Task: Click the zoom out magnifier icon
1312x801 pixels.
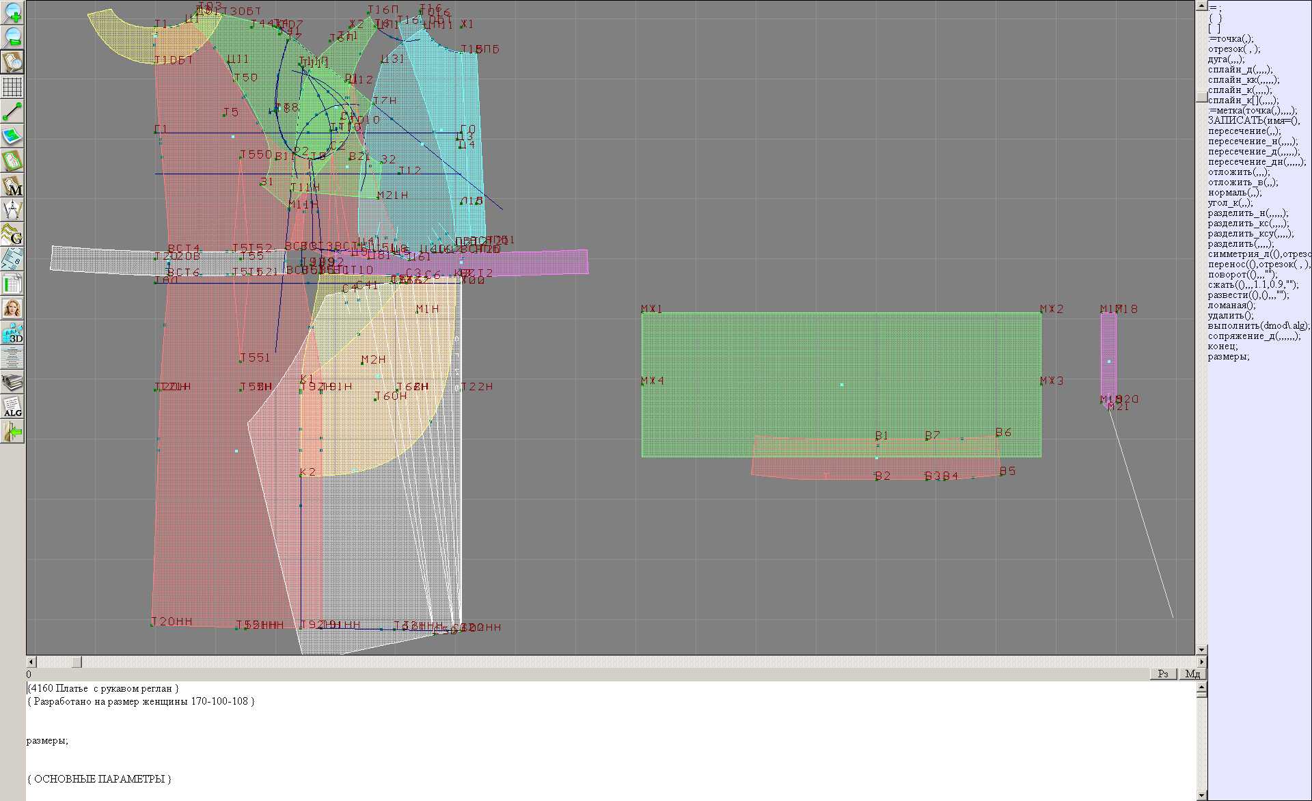Action: 12,37
